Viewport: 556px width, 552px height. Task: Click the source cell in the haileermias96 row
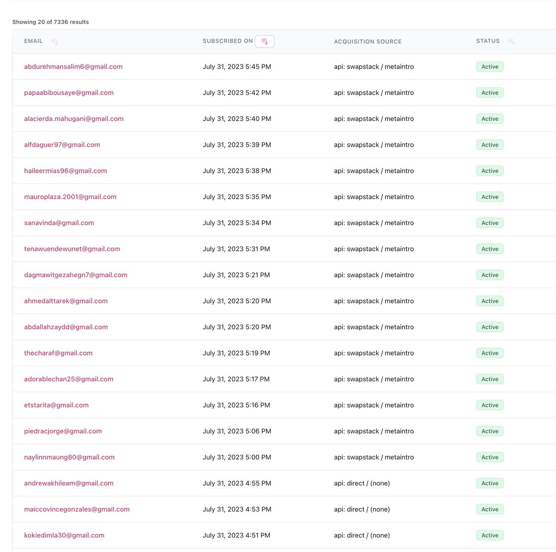click(374, 171)
